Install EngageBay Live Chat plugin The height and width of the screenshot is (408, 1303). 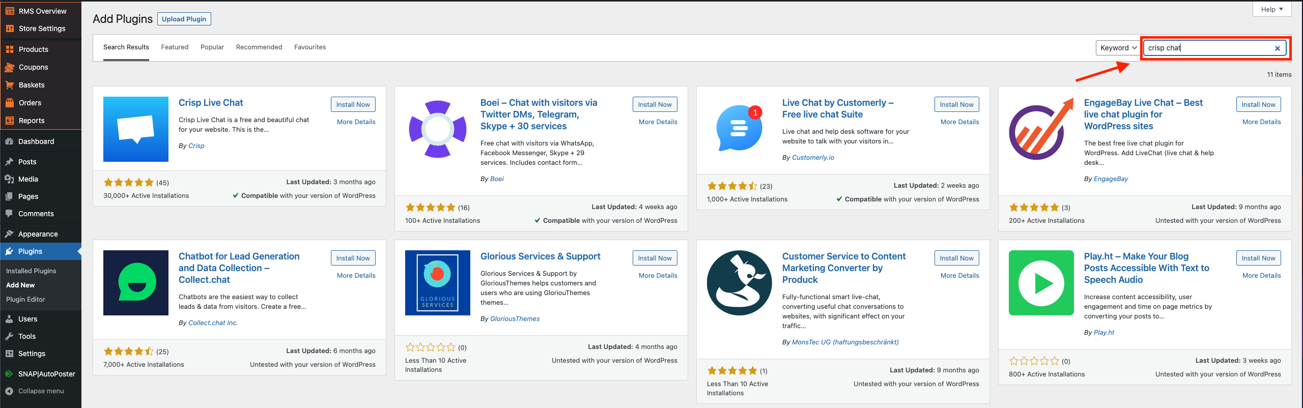pos(1259,104)
